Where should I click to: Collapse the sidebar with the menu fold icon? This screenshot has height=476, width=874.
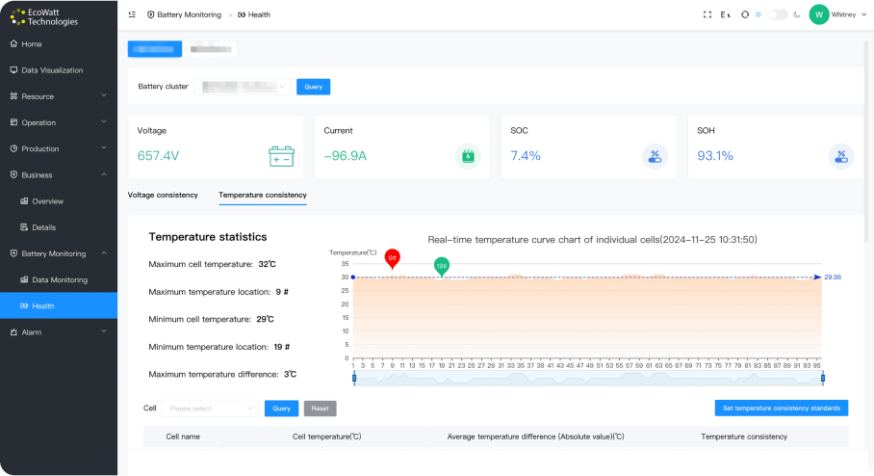click(132, 14)
